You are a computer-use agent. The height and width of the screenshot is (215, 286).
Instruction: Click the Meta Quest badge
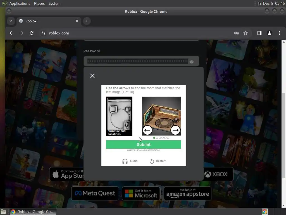[95, 193]
